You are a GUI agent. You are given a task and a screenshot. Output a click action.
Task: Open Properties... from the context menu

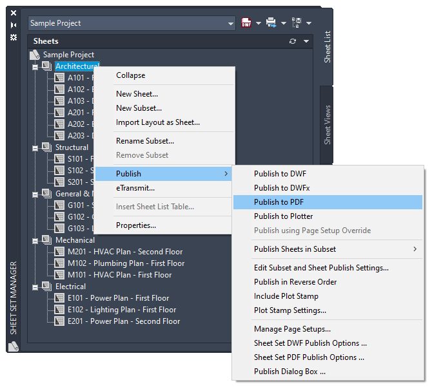tap(164, 225)
